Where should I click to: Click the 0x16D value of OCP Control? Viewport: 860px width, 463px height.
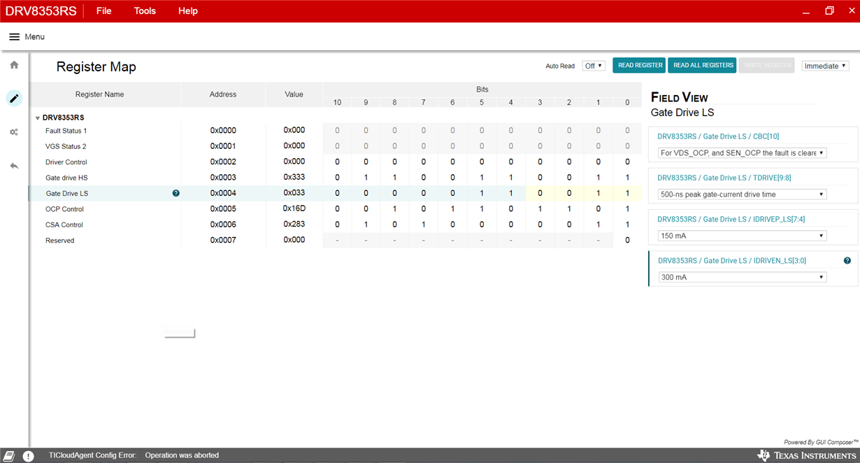pos(294,208)
